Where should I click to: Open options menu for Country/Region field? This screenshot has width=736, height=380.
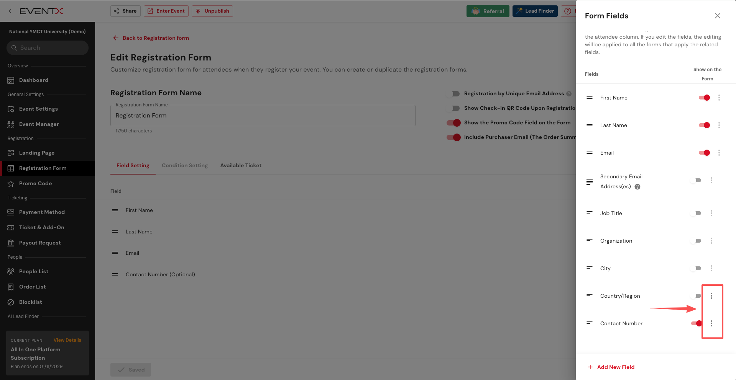click(x=711, y=296)
